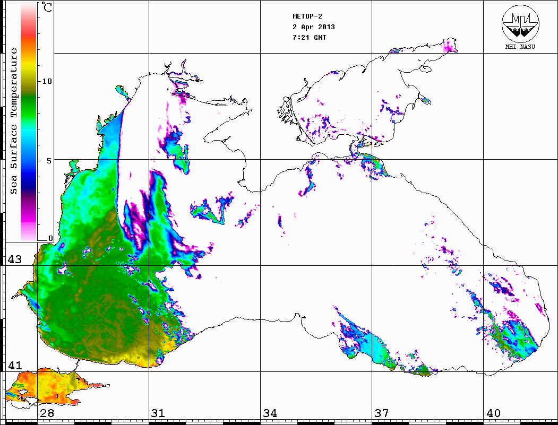Click the latitude label "41"
558x425 pixels.
pos(14,365)
